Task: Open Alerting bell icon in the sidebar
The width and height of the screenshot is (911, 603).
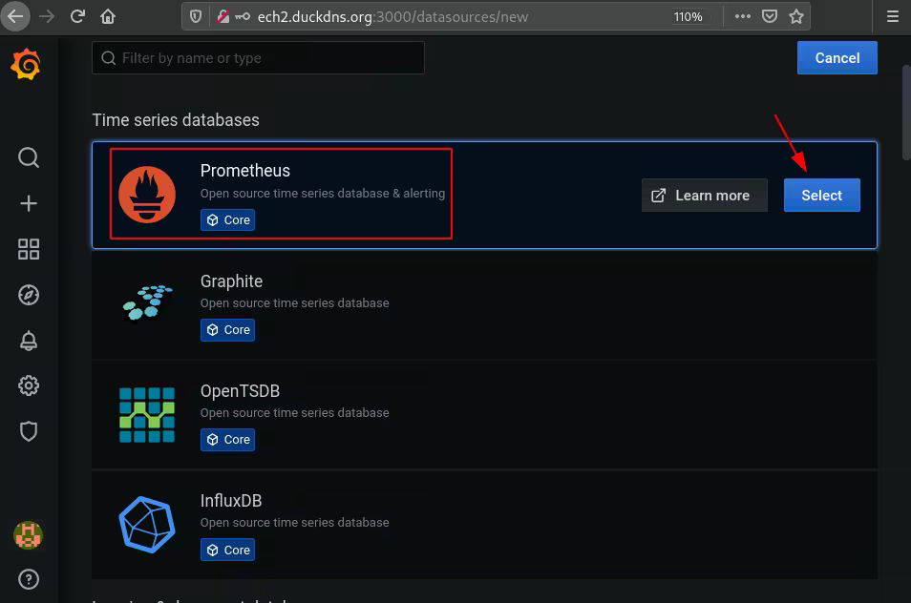Action: tap(29, 341)
